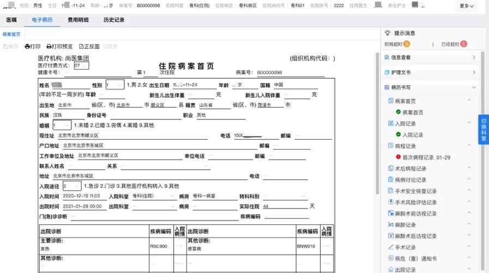
Task: Click the 手术安全核查记录 icon
Action: 390,191
